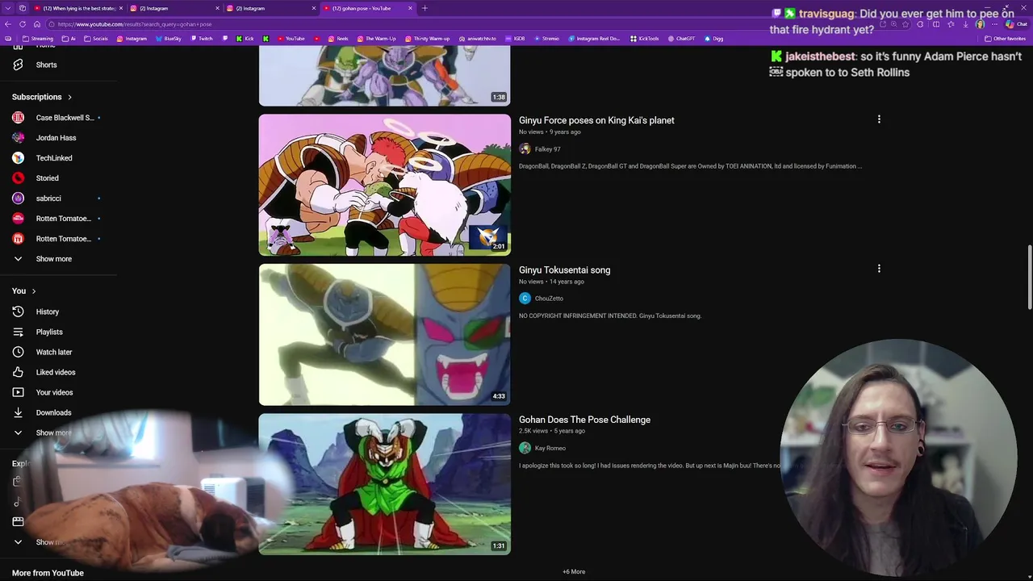
Task: Open the Kay Romeo channel name
Action: 550,448
